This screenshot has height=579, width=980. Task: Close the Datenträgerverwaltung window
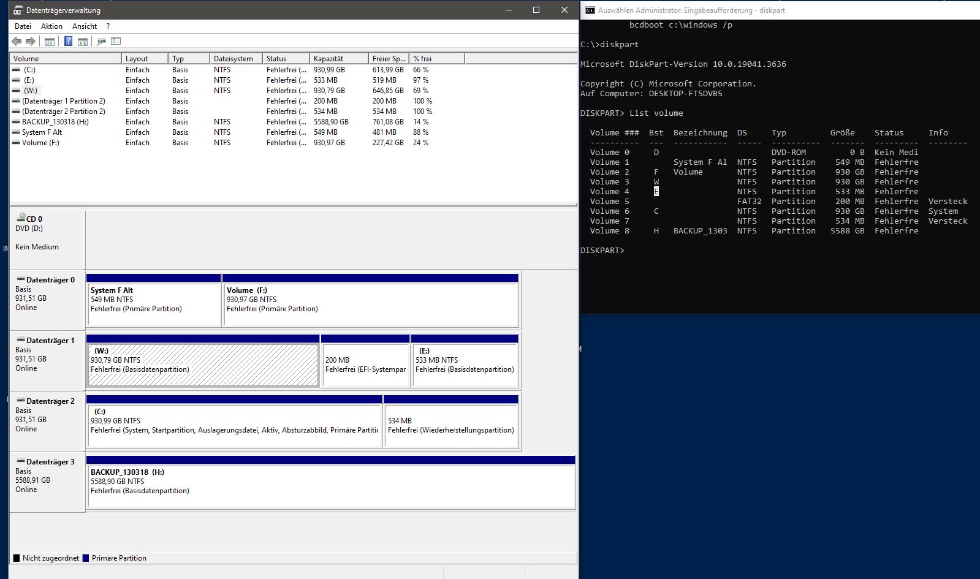tap(564, 10)
